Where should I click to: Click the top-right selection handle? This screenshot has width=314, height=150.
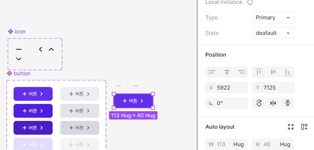coord(153,94)
